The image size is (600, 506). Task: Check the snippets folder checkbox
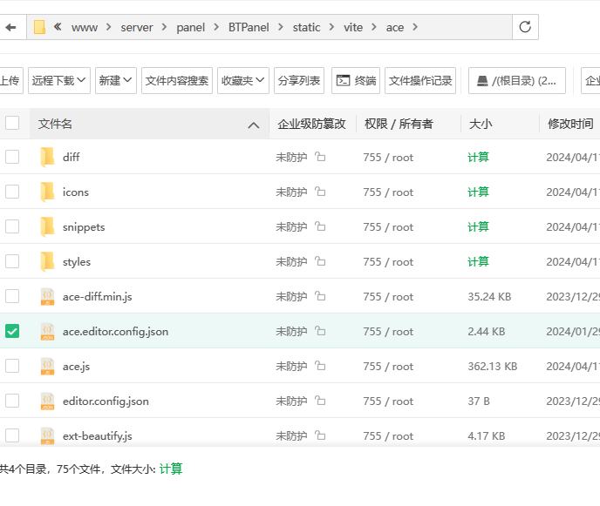point(12,226)
